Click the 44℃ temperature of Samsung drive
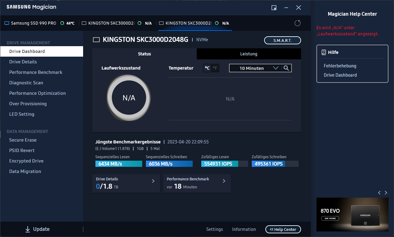 point(70,23)
